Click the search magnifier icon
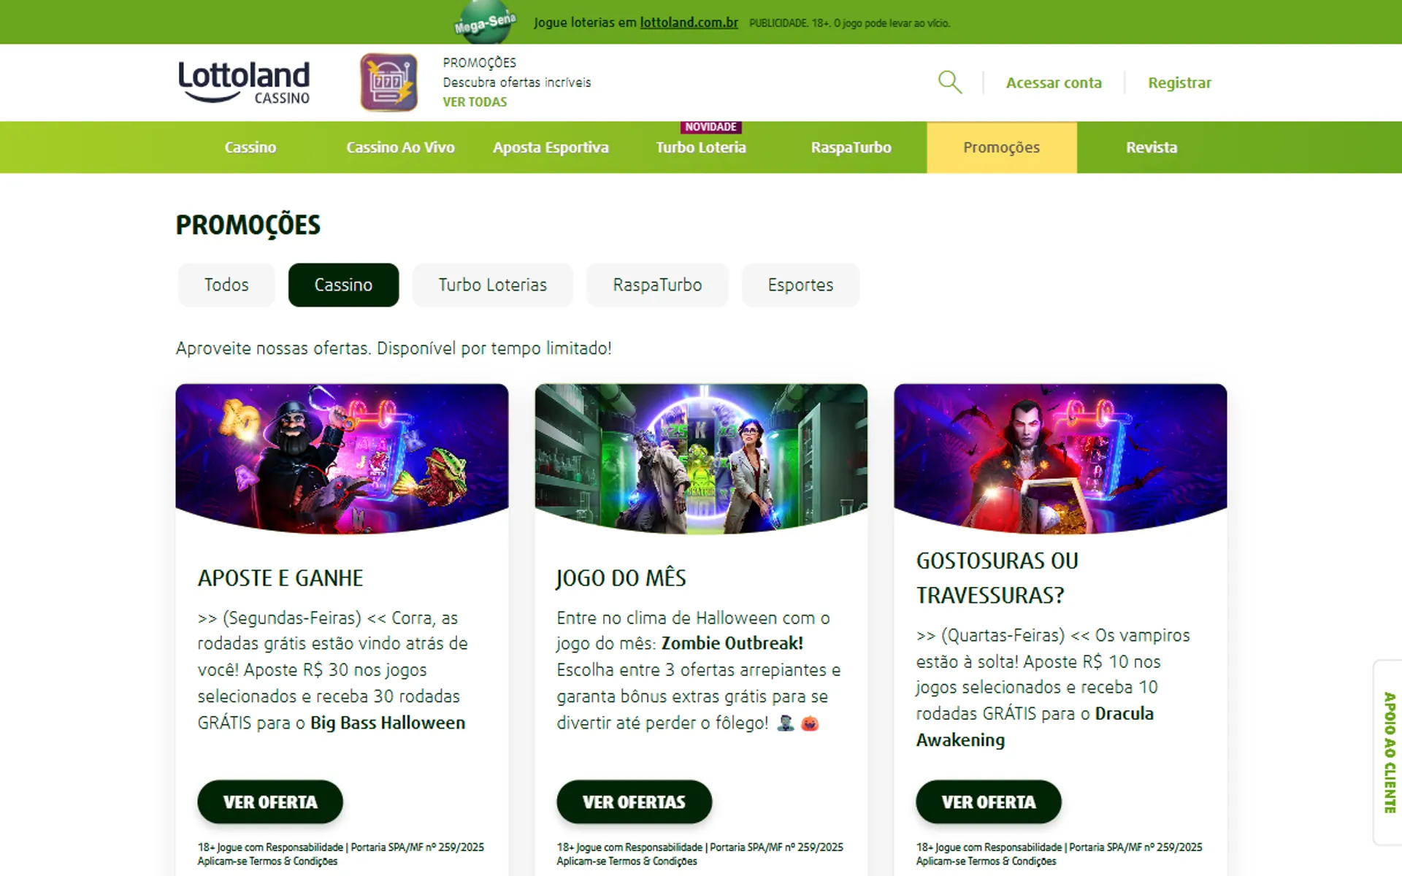Screen dimensions: 1402x876 950,82
